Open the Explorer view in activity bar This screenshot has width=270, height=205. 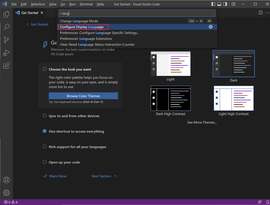[x=6, y=14]
